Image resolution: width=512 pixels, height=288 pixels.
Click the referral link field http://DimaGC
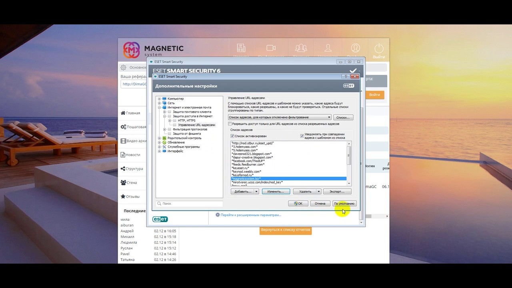click(x=134, y=84)
